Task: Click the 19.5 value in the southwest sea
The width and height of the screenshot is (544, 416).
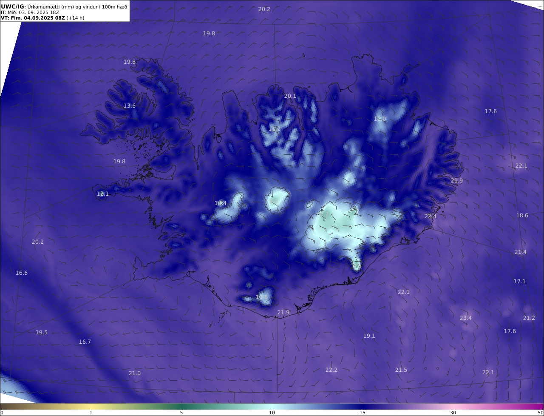Action: (x=42, y=333)
